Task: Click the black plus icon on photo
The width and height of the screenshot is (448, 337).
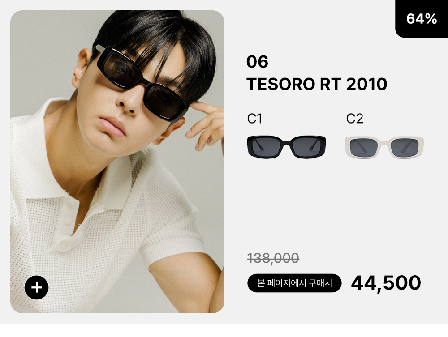Action: (x=37, y=287)
